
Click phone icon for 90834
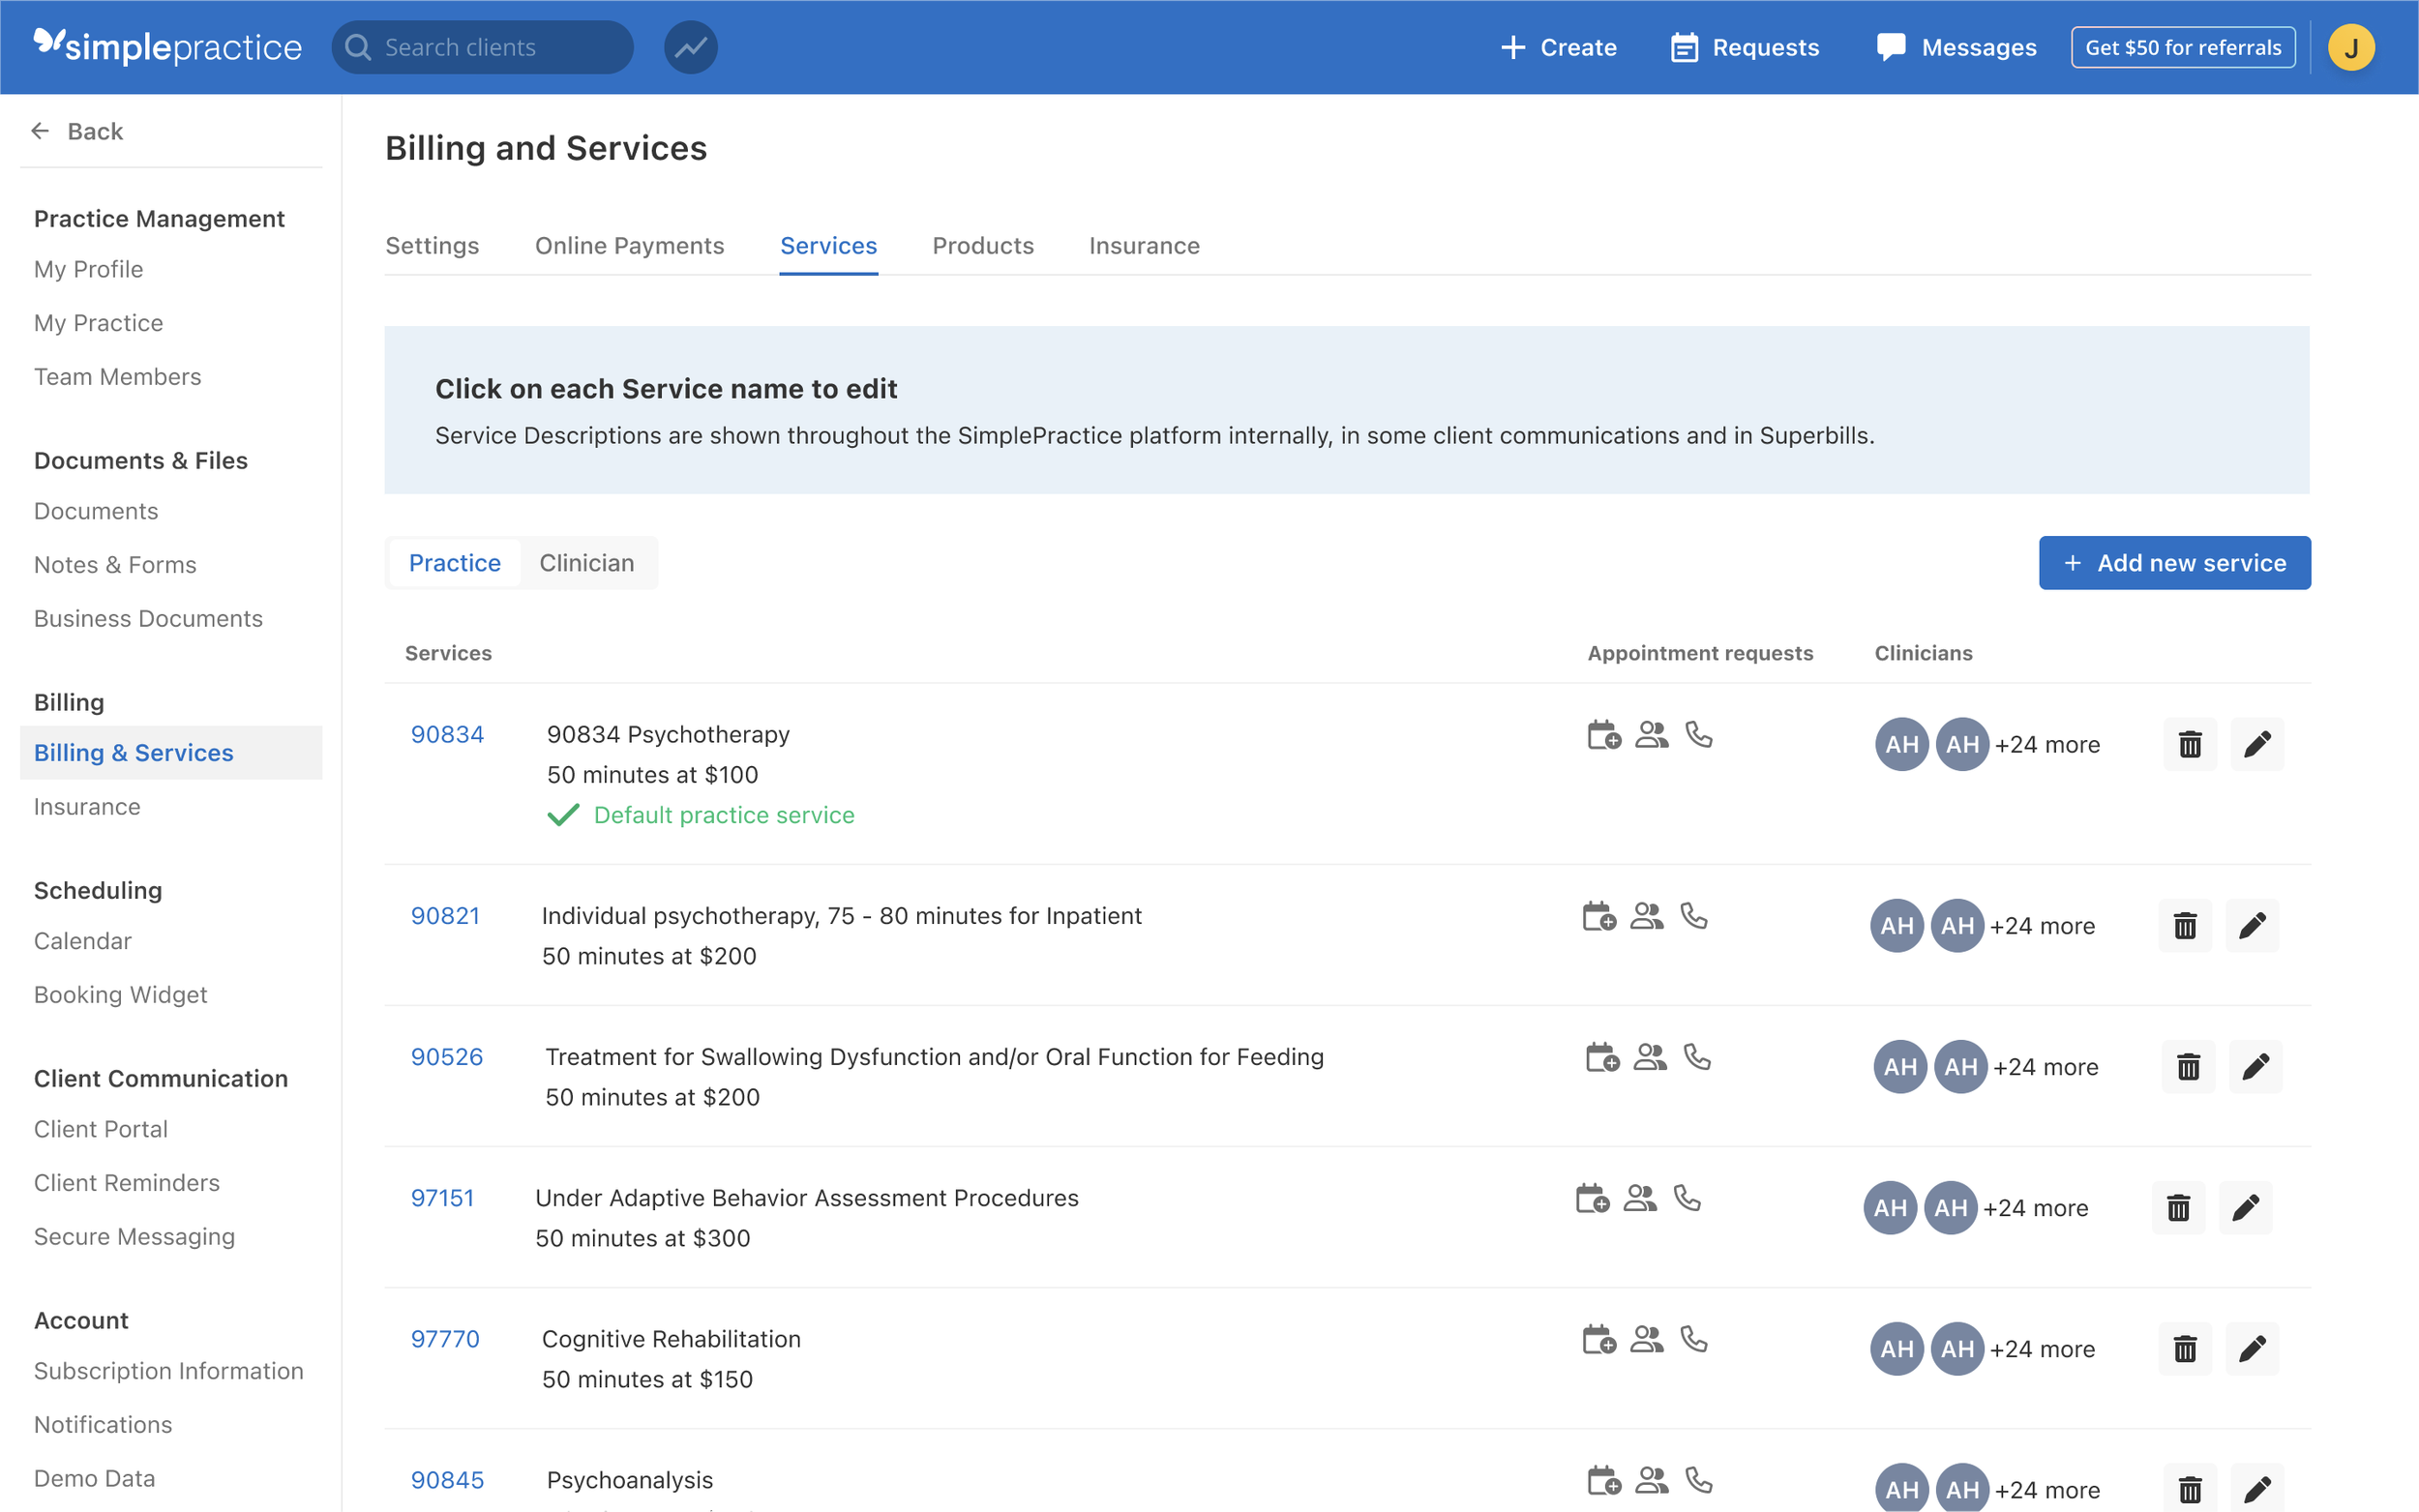[1698, 734]
